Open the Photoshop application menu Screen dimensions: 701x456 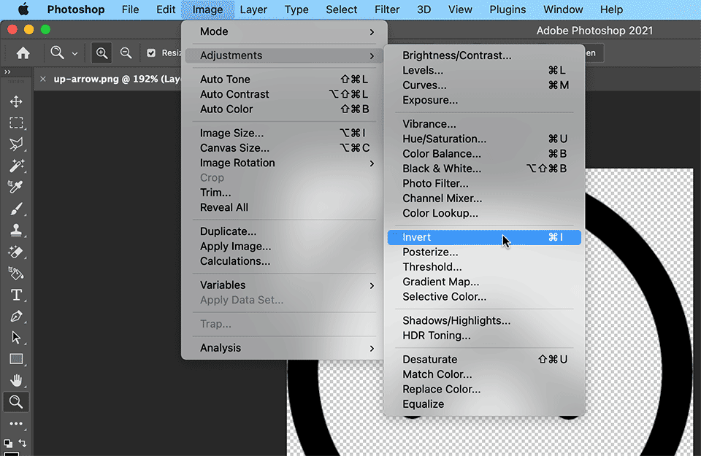[76, 9]
